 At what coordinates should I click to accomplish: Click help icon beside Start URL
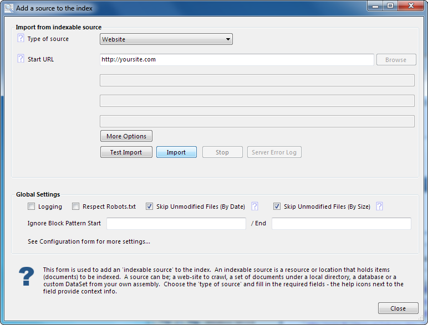tap(21, 59)
